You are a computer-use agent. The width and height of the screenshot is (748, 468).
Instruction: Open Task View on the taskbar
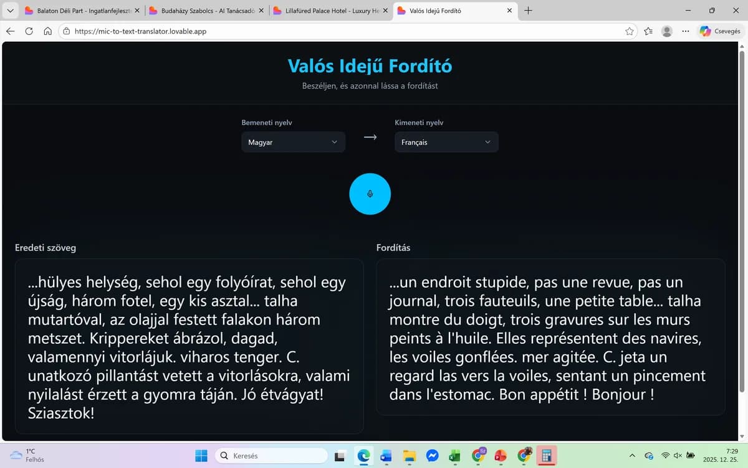(x=340, y=456)
